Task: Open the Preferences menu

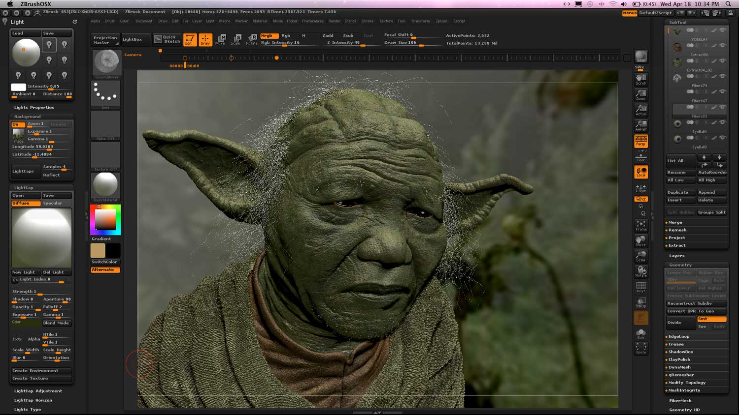Action: (x=313, y=21)
